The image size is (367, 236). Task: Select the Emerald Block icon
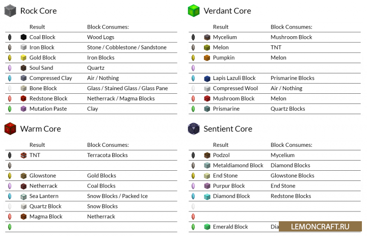click(x=207, y=227)
